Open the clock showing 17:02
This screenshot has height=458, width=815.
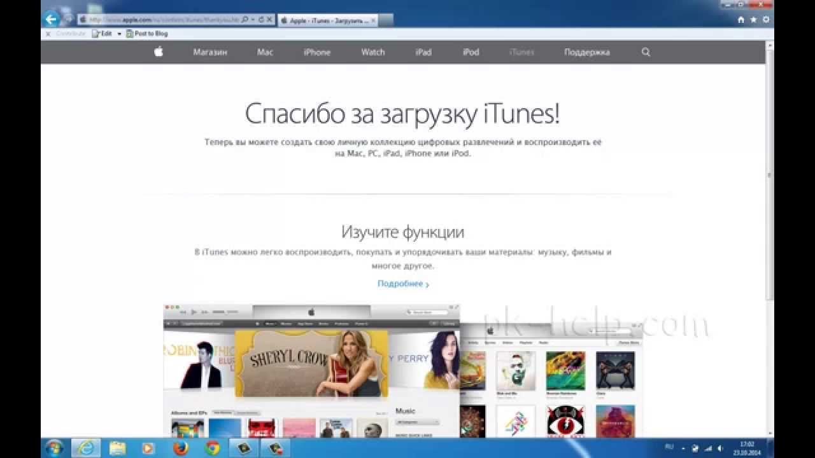746,448
